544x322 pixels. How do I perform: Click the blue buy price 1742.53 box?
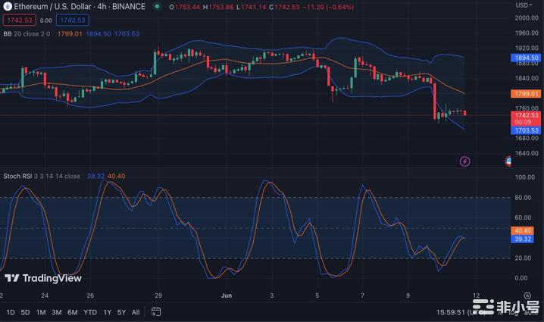(x=73, y=20)
